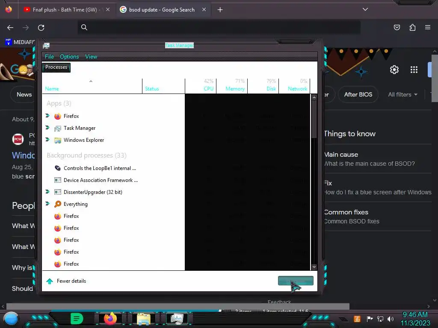Image resolution: width=438 pixels, height=328 pixels.
Task: Collapse Task Manager with Fewer details
Action: click(66, 281)
